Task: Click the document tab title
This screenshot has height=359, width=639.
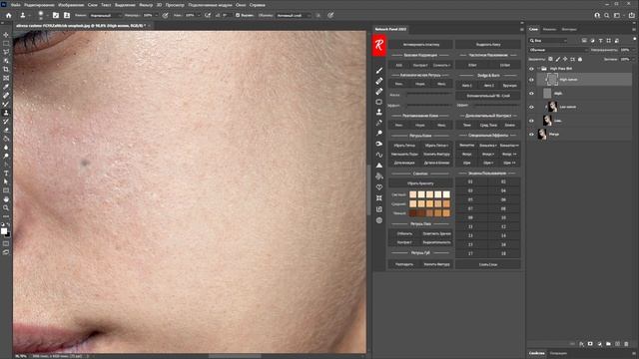Action: pyautogui.click(x=81, y=26)
